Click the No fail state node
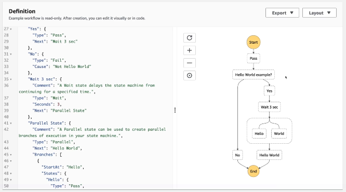The height and width of the screenshot is (192, 346). 237,155
